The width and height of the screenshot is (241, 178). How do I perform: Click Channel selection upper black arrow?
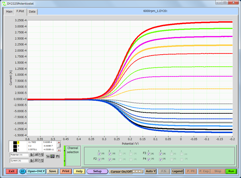[65, 151]
